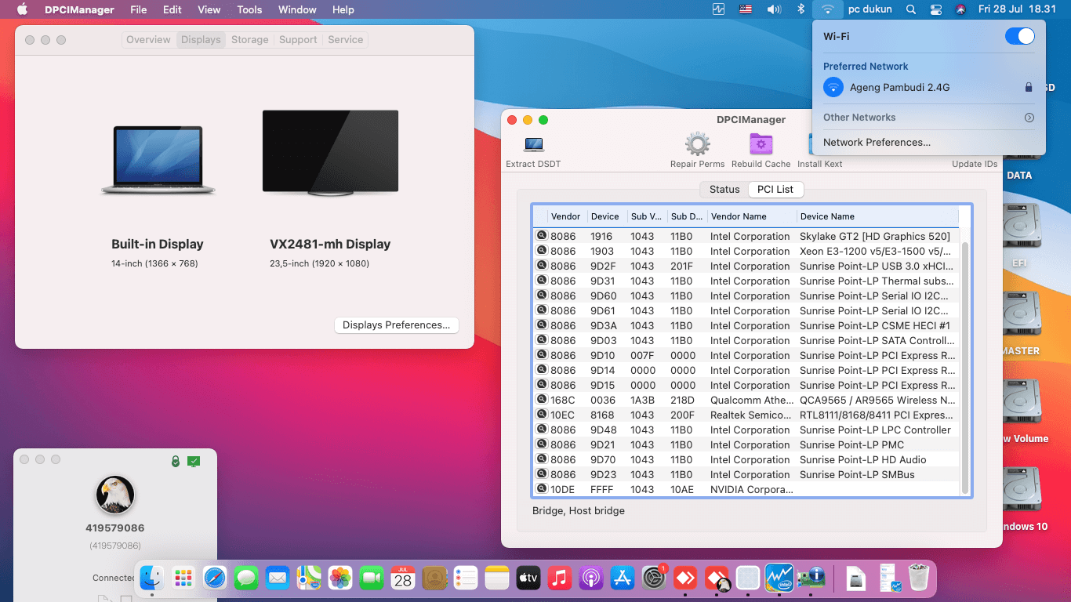Select Ageng Pambudi 2.4G network
Image resolution: width=1071 pixels, height=602 pixels.
(x=929, y=88)
